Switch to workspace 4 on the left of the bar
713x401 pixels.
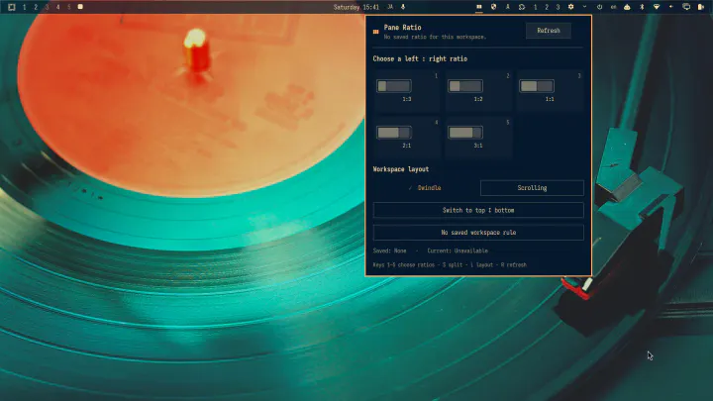click(x=57, y=7)
